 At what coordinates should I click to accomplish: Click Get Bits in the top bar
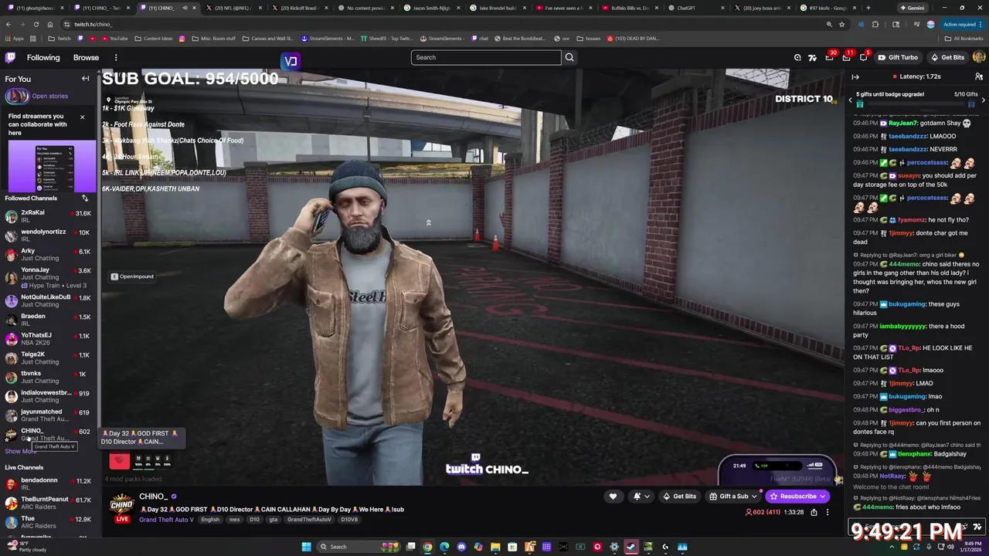click(947, 57)
